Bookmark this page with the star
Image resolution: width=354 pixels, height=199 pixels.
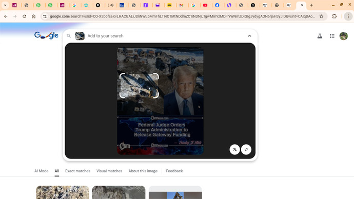click(321, 16)
